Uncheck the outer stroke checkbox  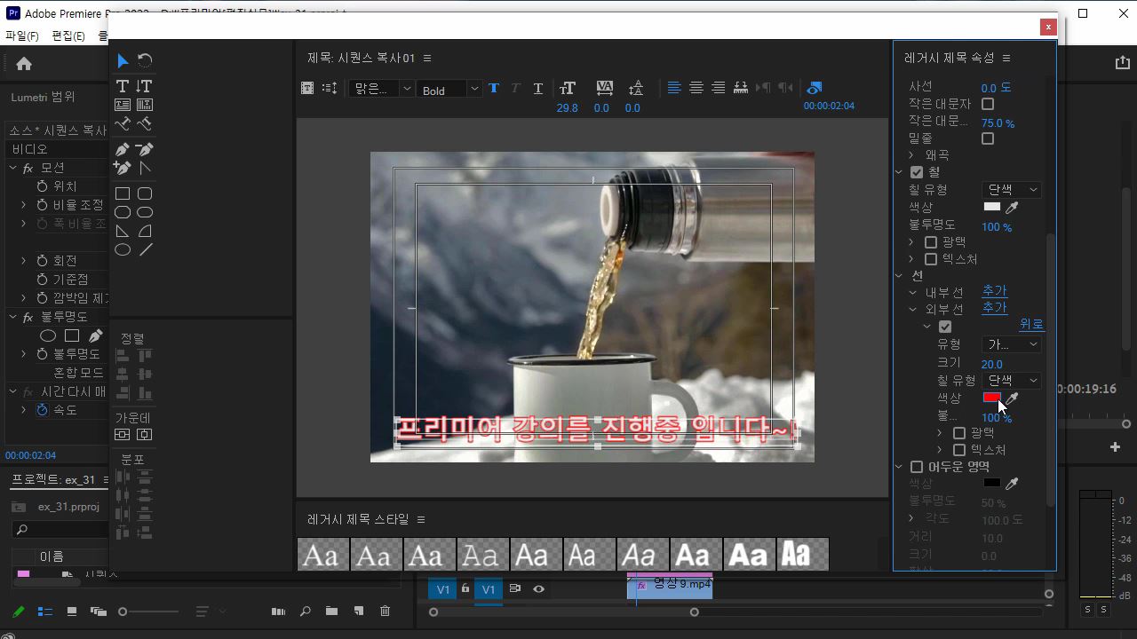[945, 327]
